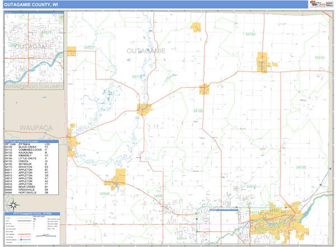
Task: Click ZIP label 54914 on the map
Action: coord(181,239)
